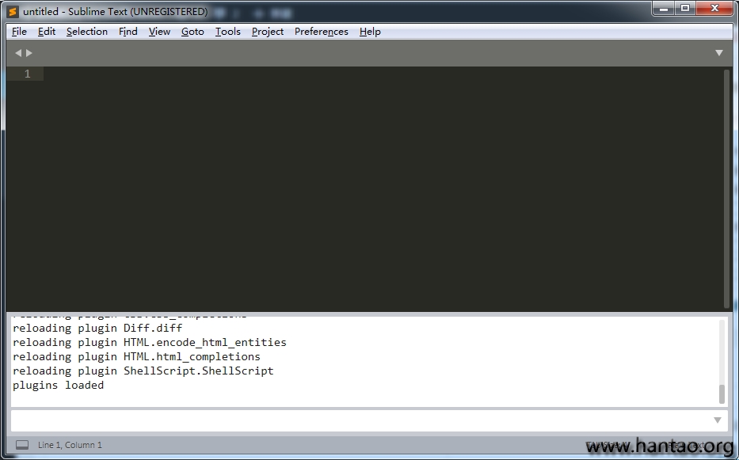Click the Sublime Text icon in title bar
This screenshot has height=460, width=739.
13,12
